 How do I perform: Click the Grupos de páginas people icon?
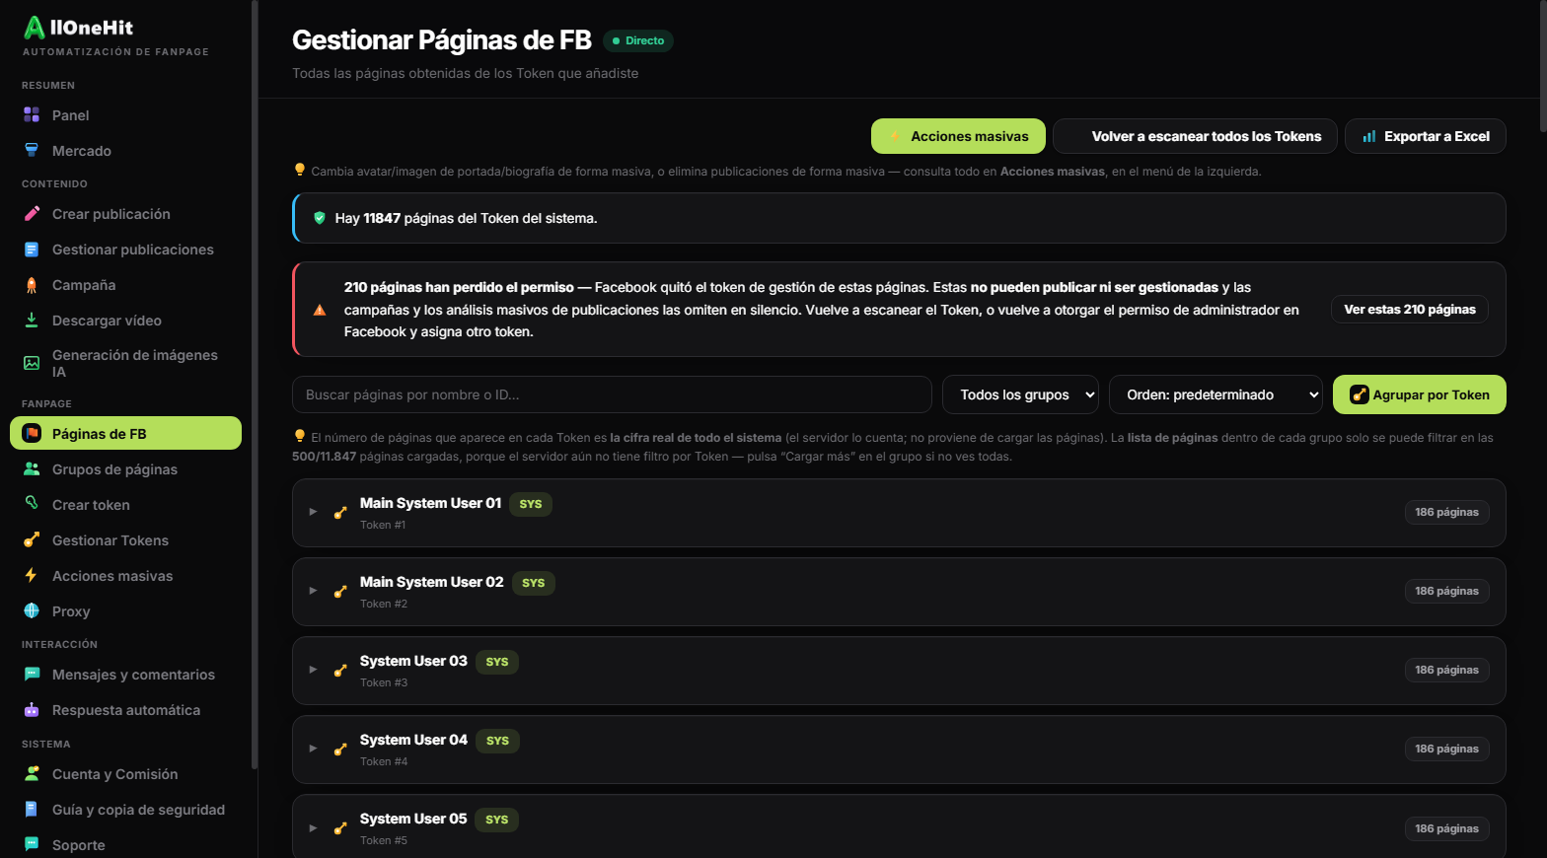[x=32, y=469]
